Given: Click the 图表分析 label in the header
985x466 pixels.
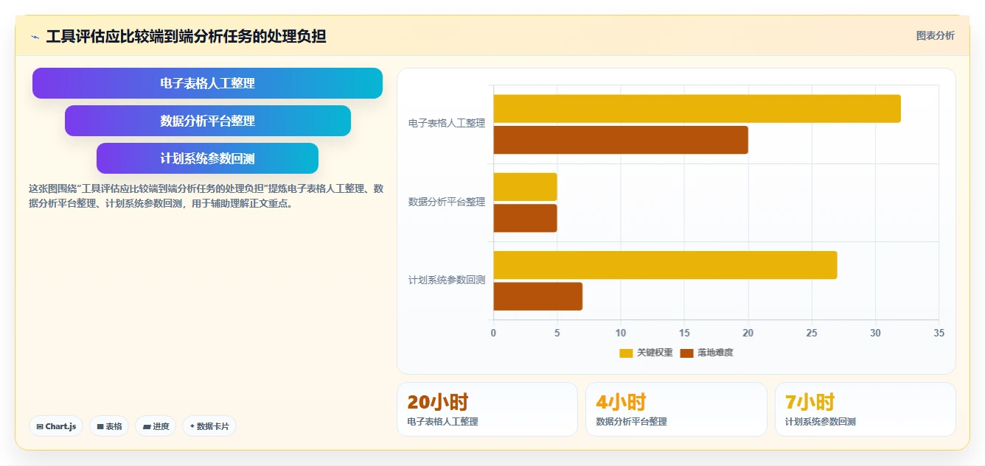Looking at the screenshot, I should click(x=935, y=35).
